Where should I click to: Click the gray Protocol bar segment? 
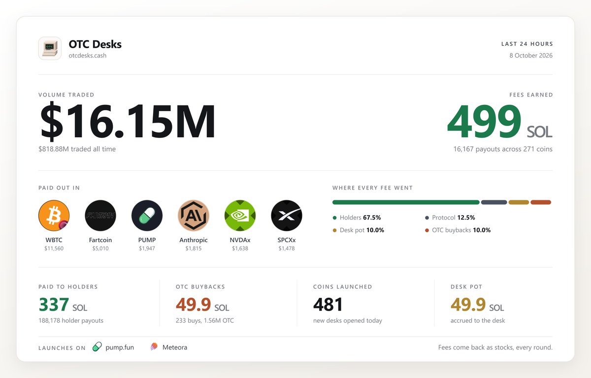[494, 202]
